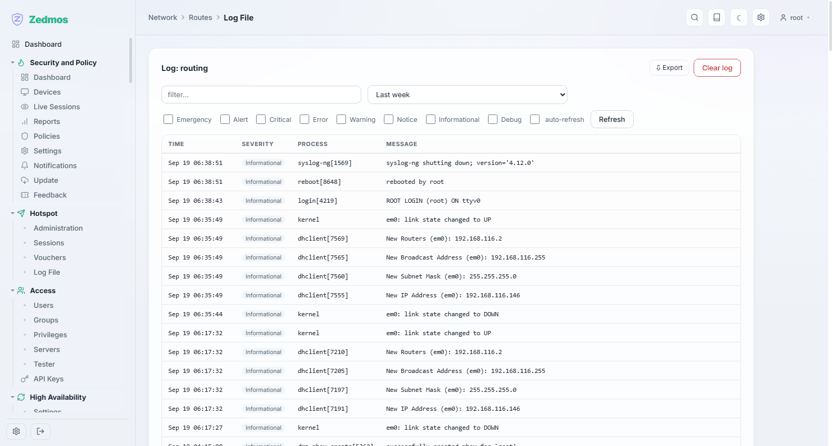Click the Notifications bell icon
833x446 pixels.
[x=25, y=165]
